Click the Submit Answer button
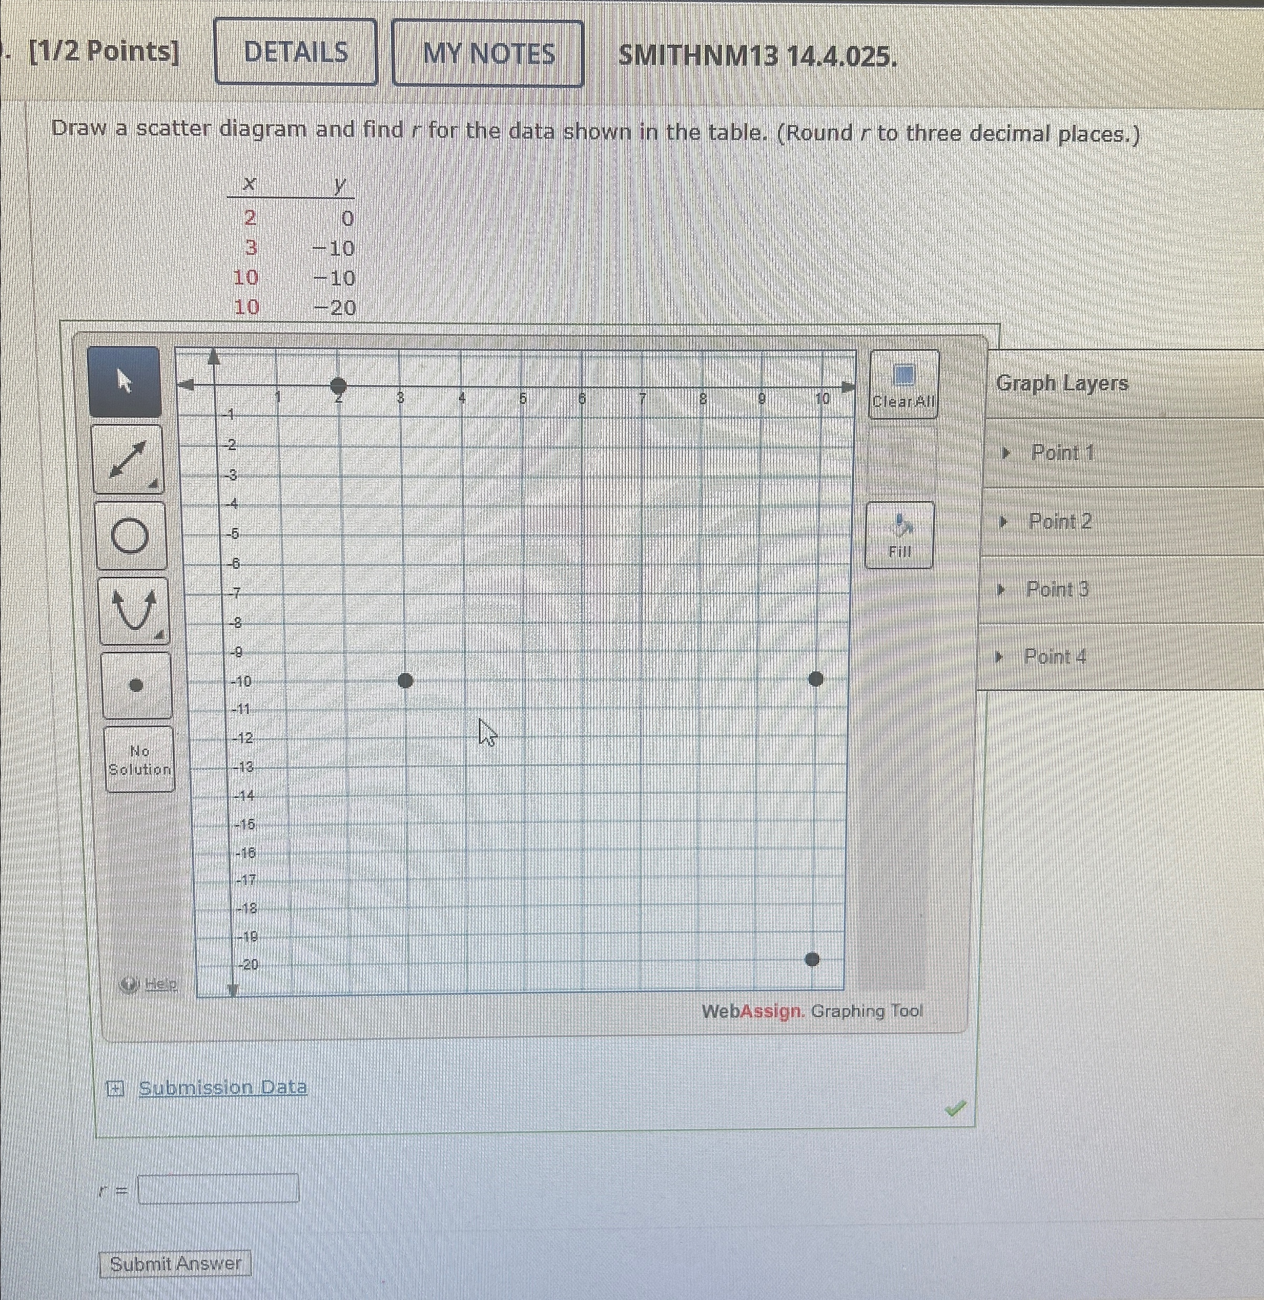 175,1264
